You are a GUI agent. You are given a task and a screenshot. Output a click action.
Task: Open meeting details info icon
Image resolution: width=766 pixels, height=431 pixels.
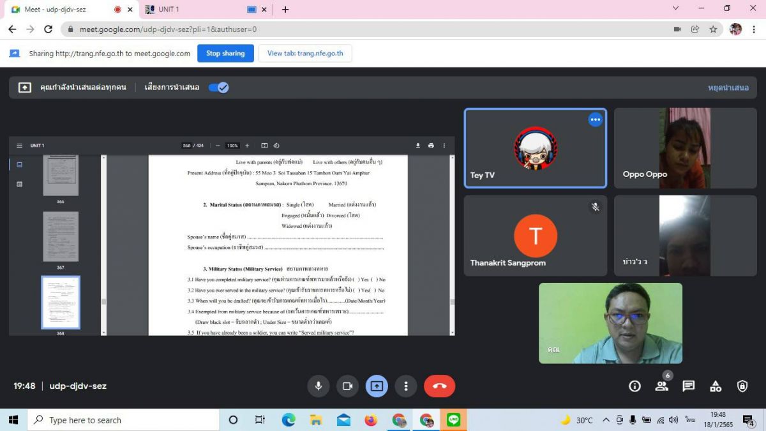pyautogui.click(x=635, y=386)
